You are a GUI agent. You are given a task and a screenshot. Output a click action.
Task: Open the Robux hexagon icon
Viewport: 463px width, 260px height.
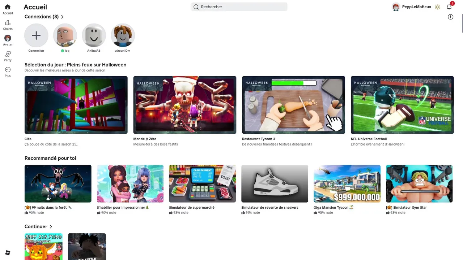pyautogui.click(x=438, y=7)
